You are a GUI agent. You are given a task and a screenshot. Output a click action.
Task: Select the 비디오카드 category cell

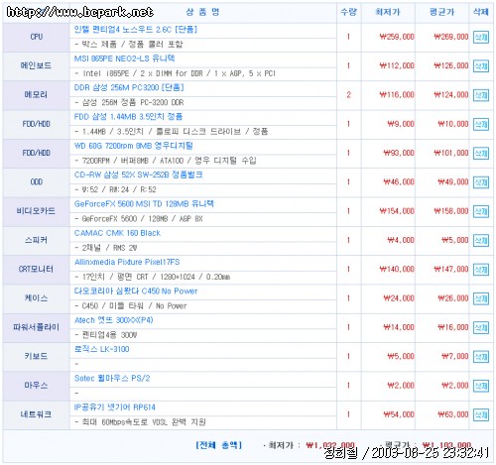tap(37, 211)
